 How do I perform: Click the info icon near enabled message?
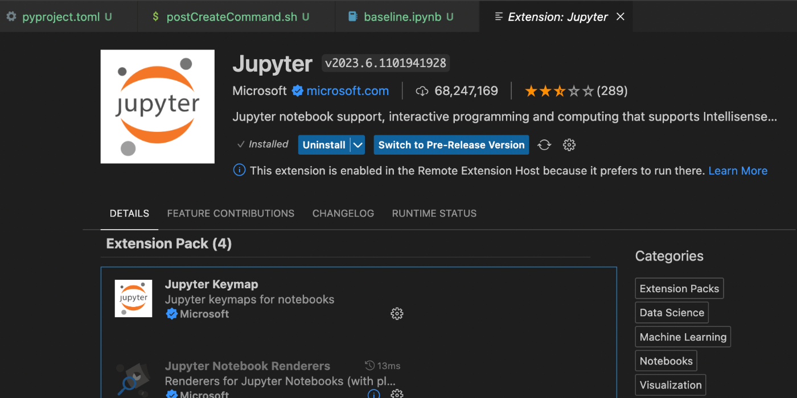240,170
